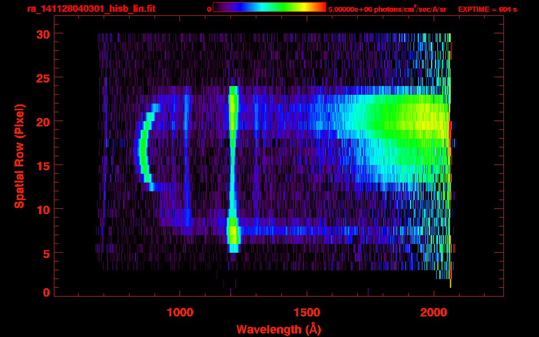This screenshot has height=337, width=539.
Task: Click the y-axis tick label 25
Action: click(x=42, y=78)
